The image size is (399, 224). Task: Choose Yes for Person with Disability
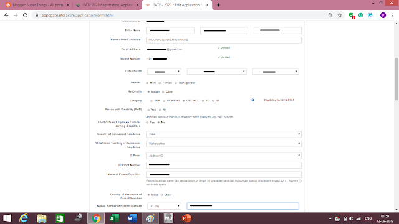[148, 110]
